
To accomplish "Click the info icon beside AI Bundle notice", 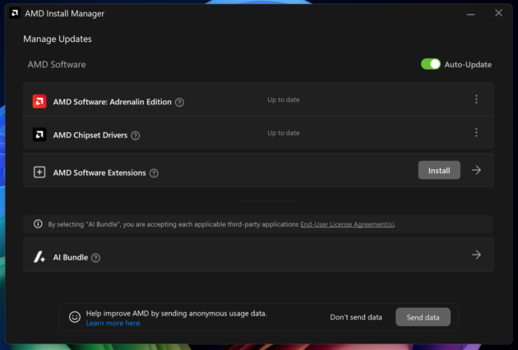I will tap(38, 223).
